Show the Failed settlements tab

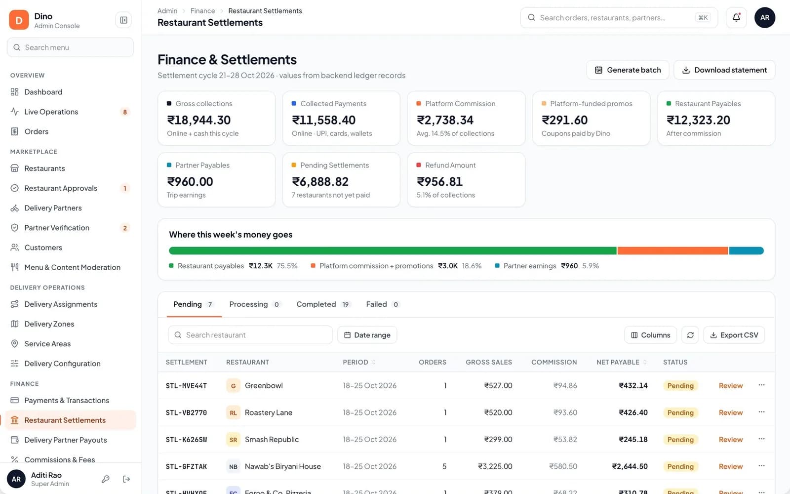[382, 304]
